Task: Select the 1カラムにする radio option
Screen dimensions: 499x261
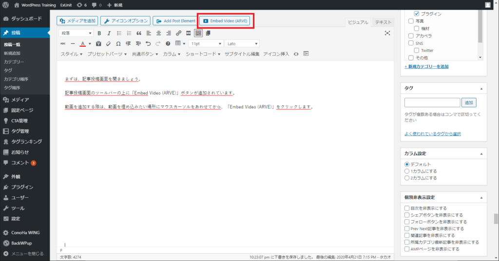Action: (x=407, y=171)
